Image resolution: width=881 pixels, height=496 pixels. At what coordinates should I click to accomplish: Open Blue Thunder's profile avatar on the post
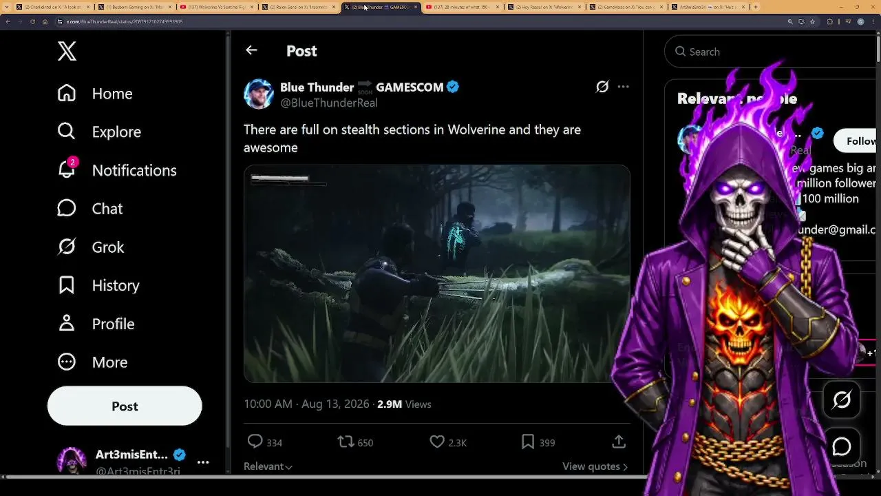(x=259, y=94)
